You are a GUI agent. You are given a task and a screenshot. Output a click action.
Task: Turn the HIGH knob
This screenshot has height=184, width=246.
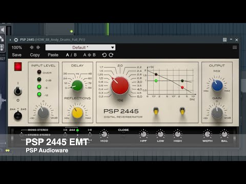[x=178, y=134]
